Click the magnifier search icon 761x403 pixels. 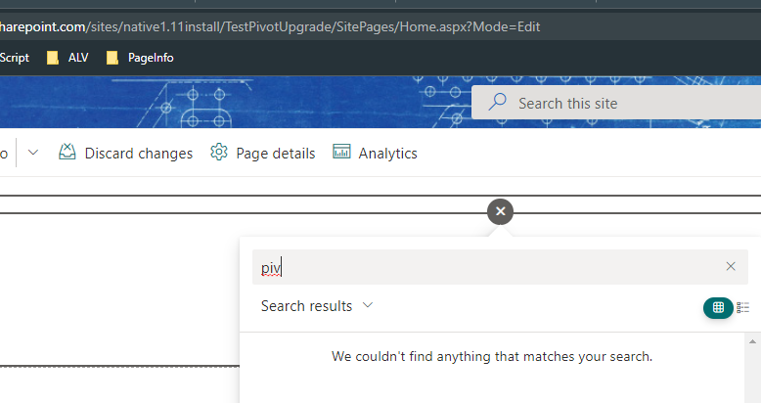[498, 102]
